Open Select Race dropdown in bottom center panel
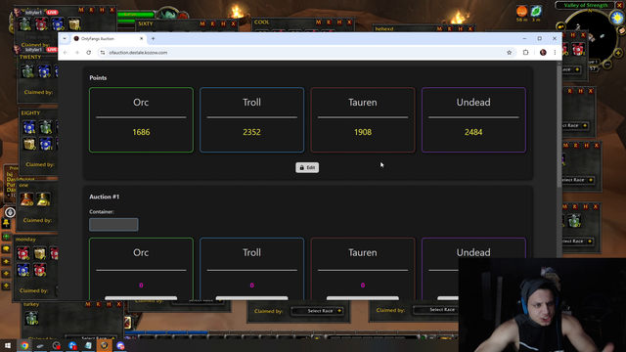This screenshot has width=626, height=352. (x=317, y=311)
